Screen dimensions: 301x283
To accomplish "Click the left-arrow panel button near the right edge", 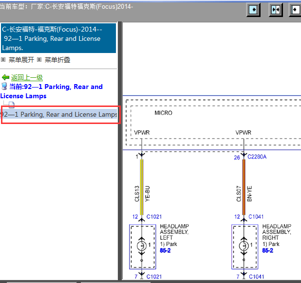I will tap(295, 10).
